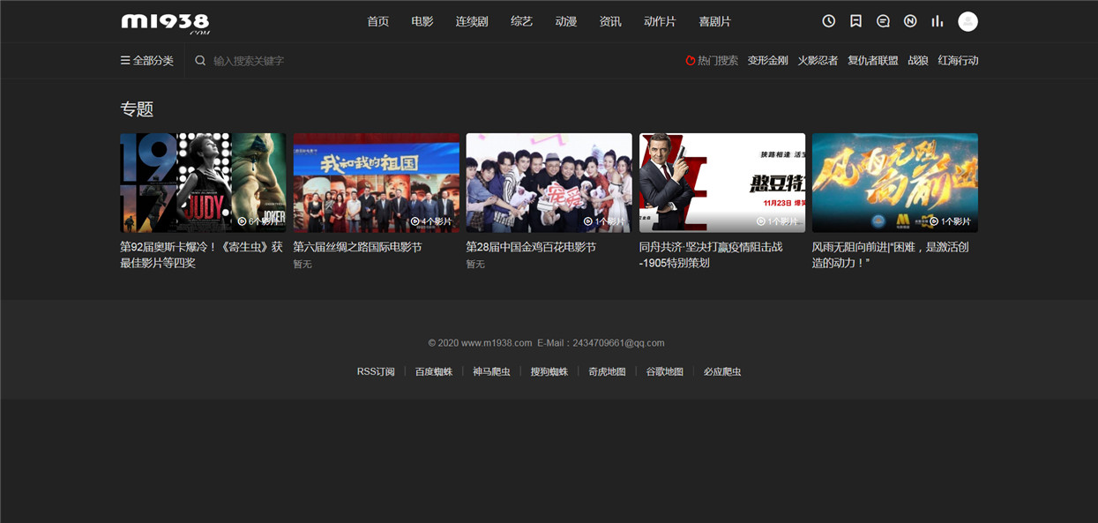Open watch history clock icon
1098x523 pixels.
tap(829, 21)
